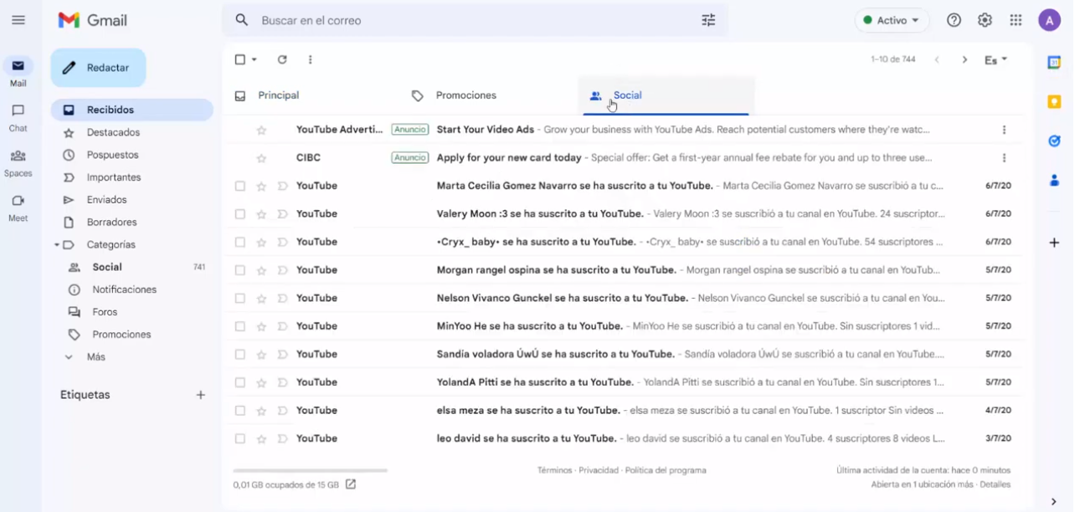1075x512 pixels.
Task: Open Notificaciones category
Action: click(125, 289)
